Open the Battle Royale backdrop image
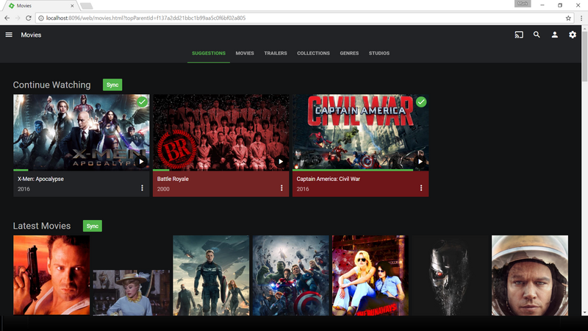588x331 pixels. [221, 132]
